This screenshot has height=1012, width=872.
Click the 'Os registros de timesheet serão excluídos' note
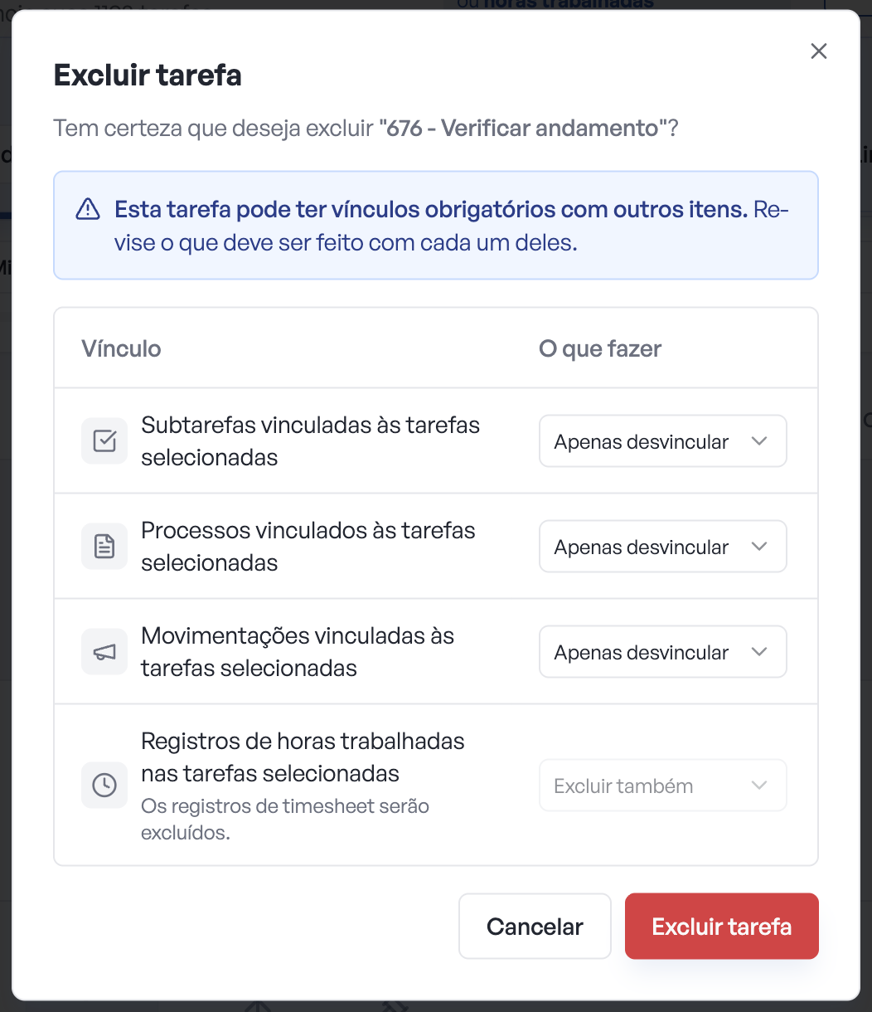(285, 820)
